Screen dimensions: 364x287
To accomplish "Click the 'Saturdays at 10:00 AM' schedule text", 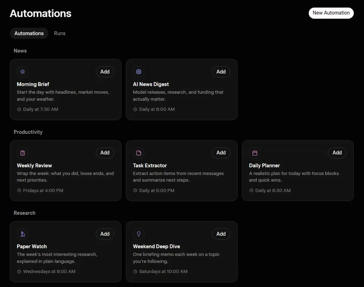I will [x=163, y=272].
